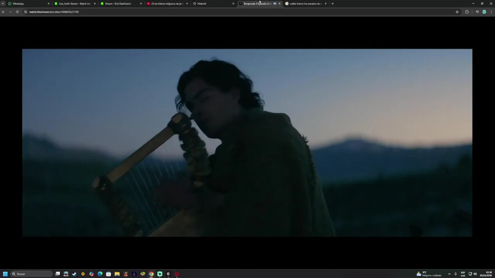Launch Microsoft Edge from the taskbar

click(x=100, y=274)
